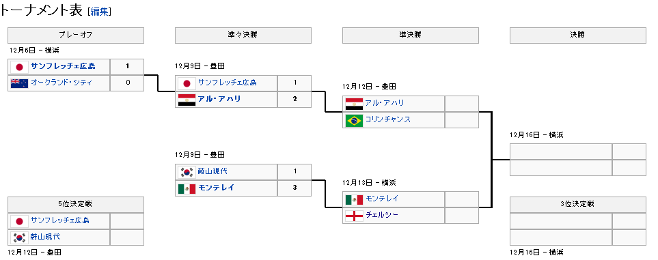The width and height of the screenshot is (658, 260).
Task: Open オークランド・シティ team link
Action: [x=61, y=83]
